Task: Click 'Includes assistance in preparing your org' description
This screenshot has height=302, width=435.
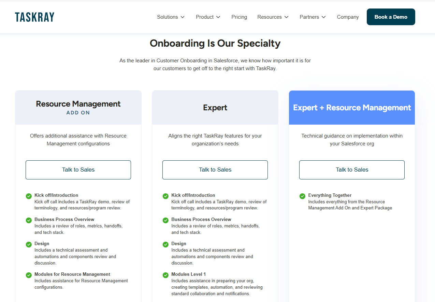Action: point(217,287)
